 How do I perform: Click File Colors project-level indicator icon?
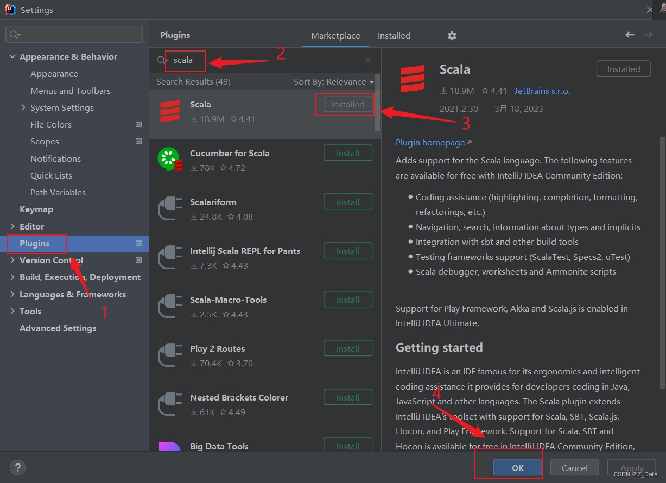point(138,125)
